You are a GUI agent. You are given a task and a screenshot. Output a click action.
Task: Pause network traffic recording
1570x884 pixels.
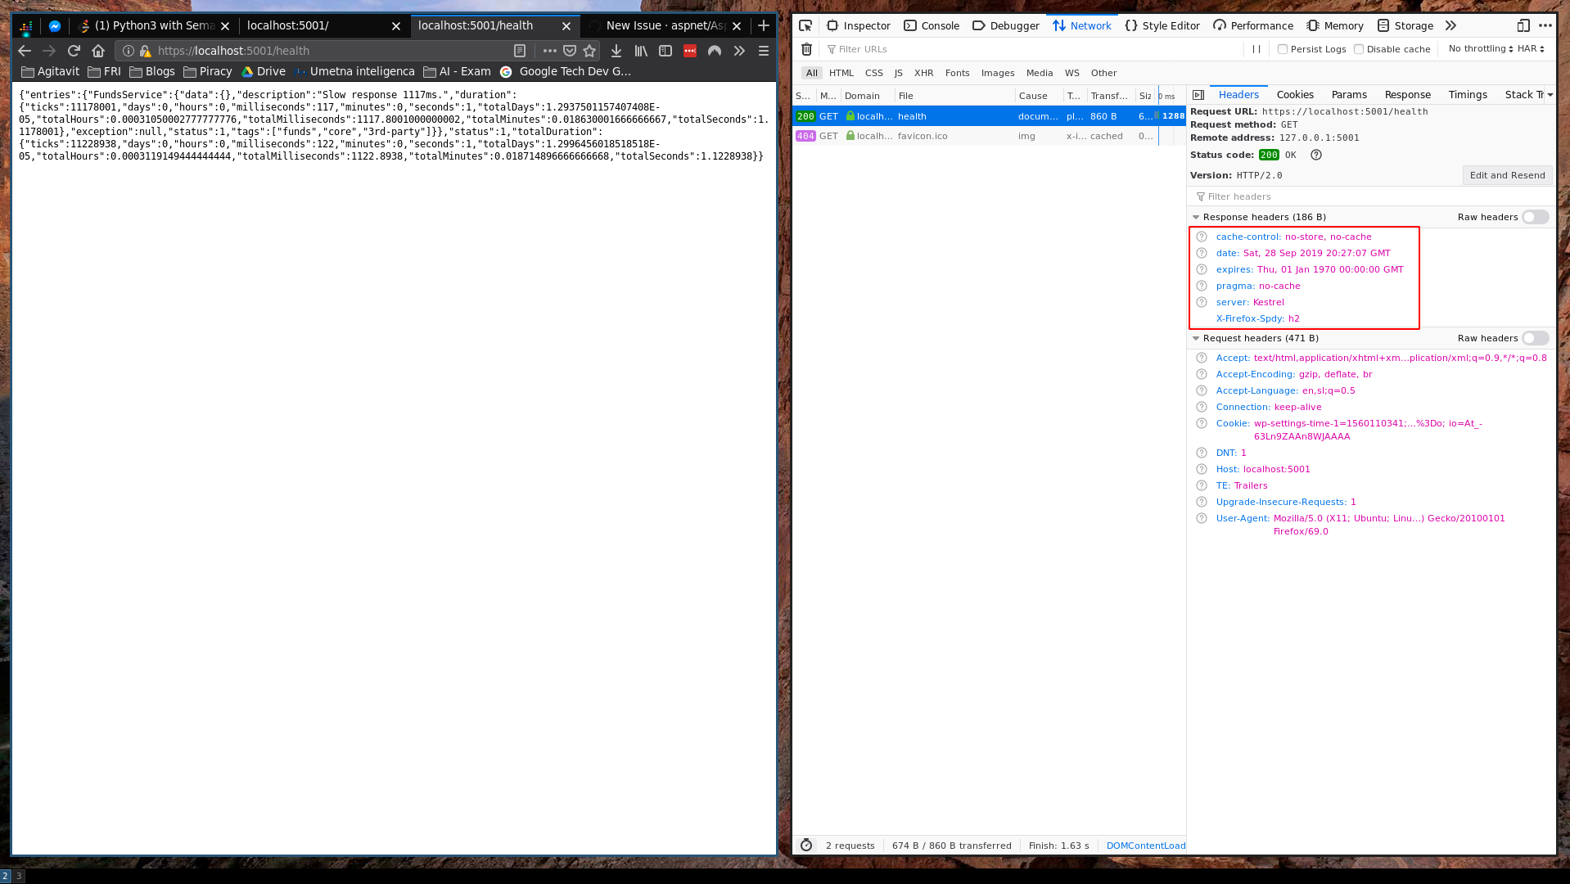click(1257, 49)
